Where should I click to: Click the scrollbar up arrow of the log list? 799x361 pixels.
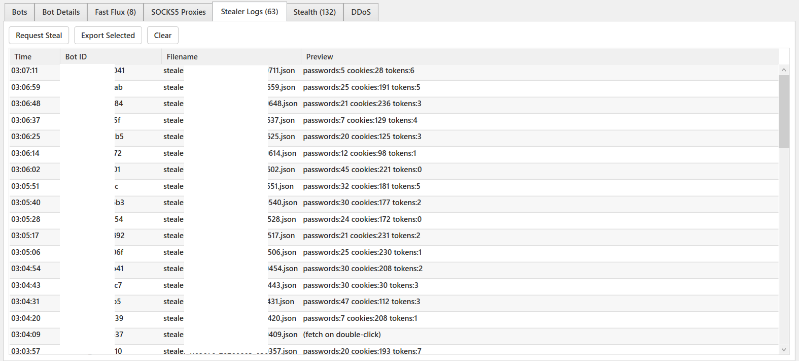(x=784, y=70)
